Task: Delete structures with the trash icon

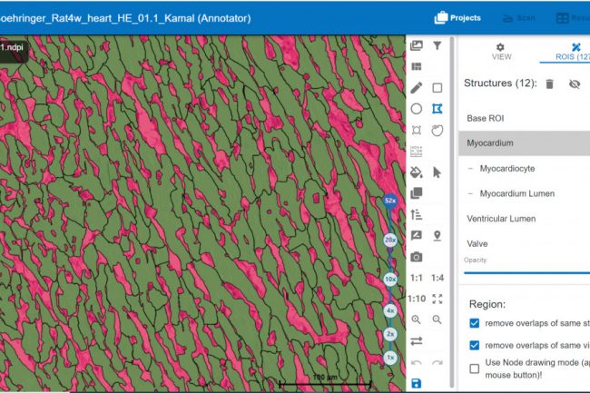Action: (550, 84)
